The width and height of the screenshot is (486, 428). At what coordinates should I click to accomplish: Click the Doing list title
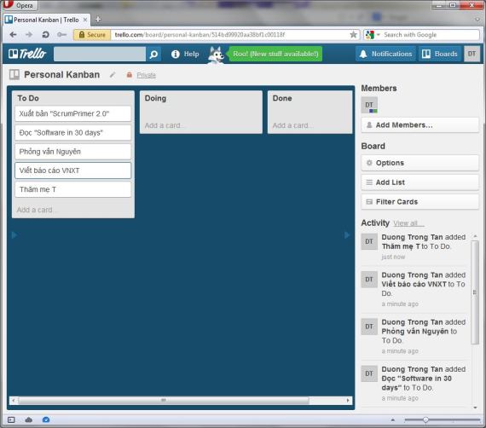pyautogui.click(x=155, y=98)
